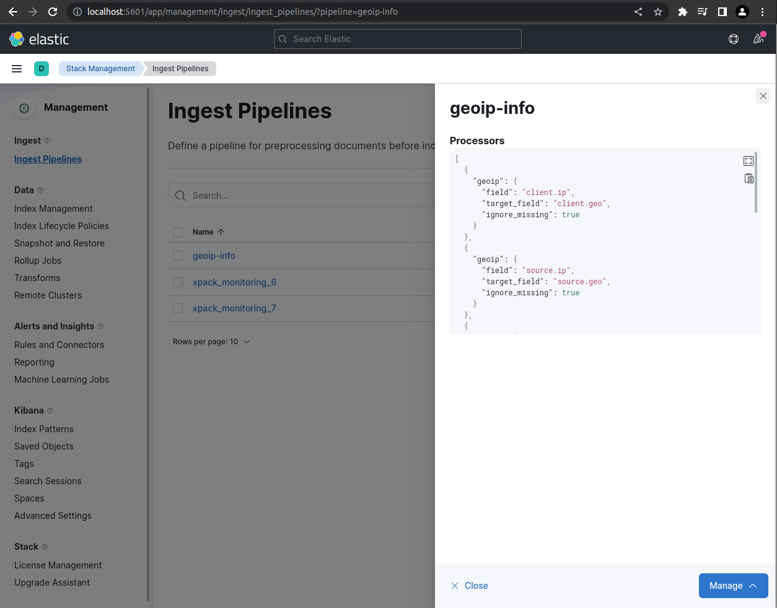Click the browser back arrow
Viewport: 777px width, 608px height.
[13, 12]
